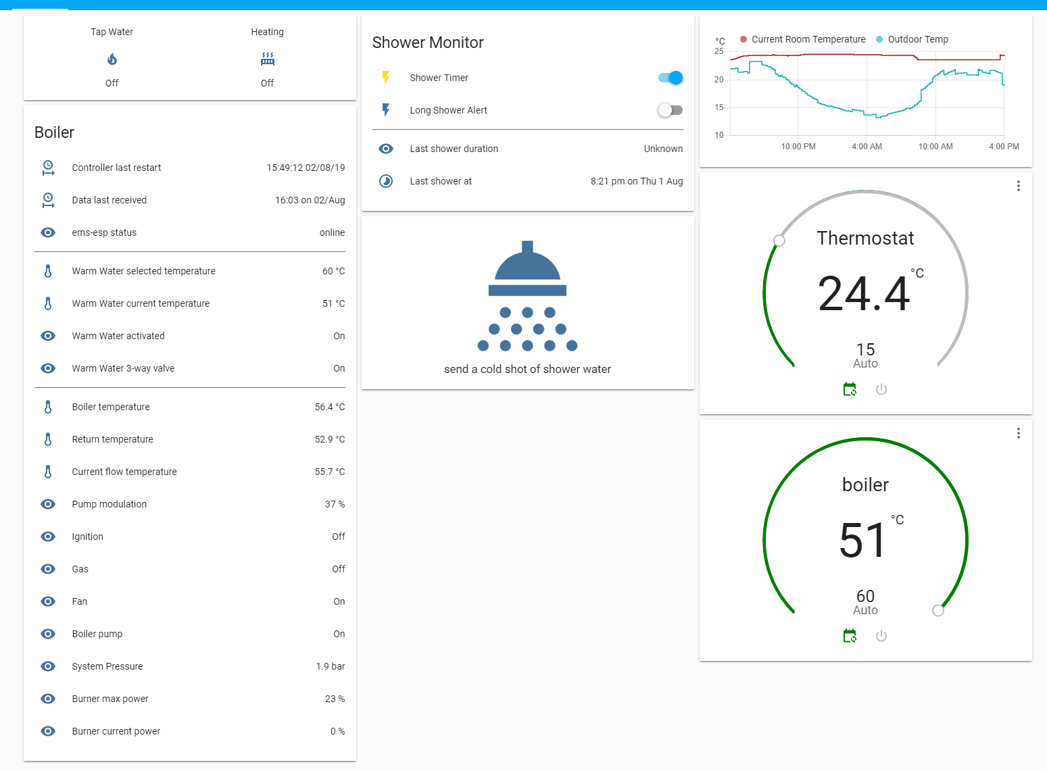Turn off the Shower Timer switch

click(669, 78)
